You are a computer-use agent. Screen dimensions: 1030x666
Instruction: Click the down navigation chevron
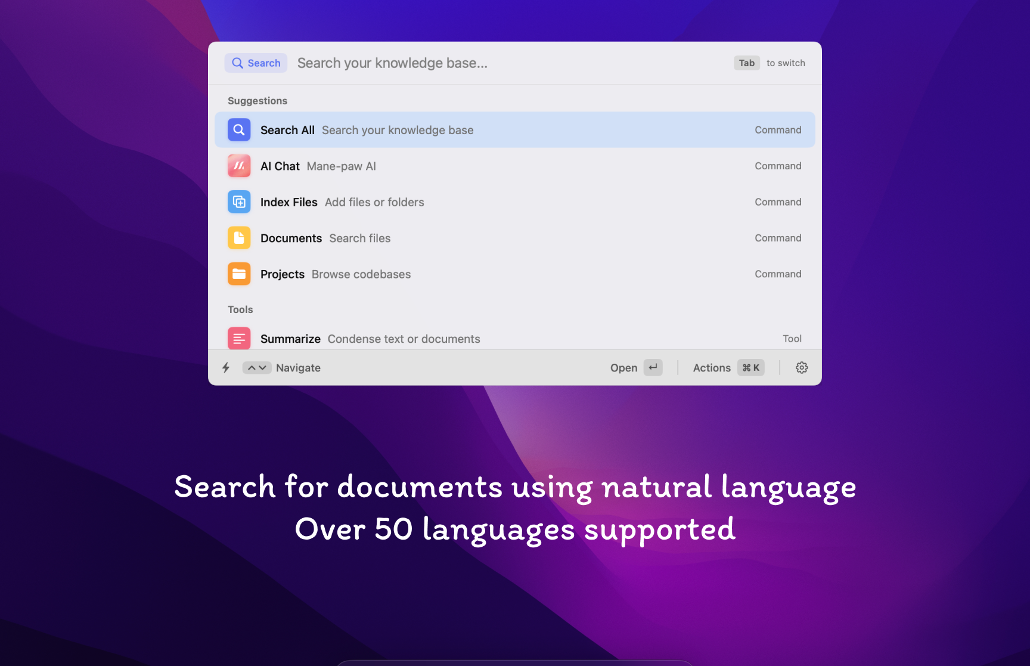point(263,367)
